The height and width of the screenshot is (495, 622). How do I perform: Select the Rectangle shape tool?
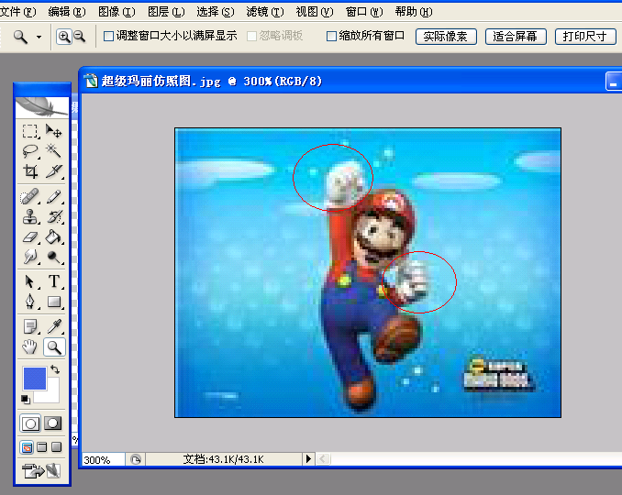point(53,302)
